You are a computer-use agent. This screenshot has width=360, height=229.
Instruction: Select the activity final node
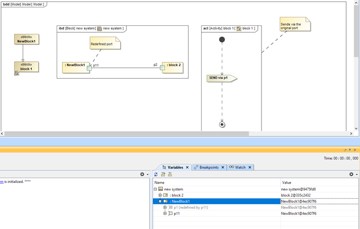(222, 124)
